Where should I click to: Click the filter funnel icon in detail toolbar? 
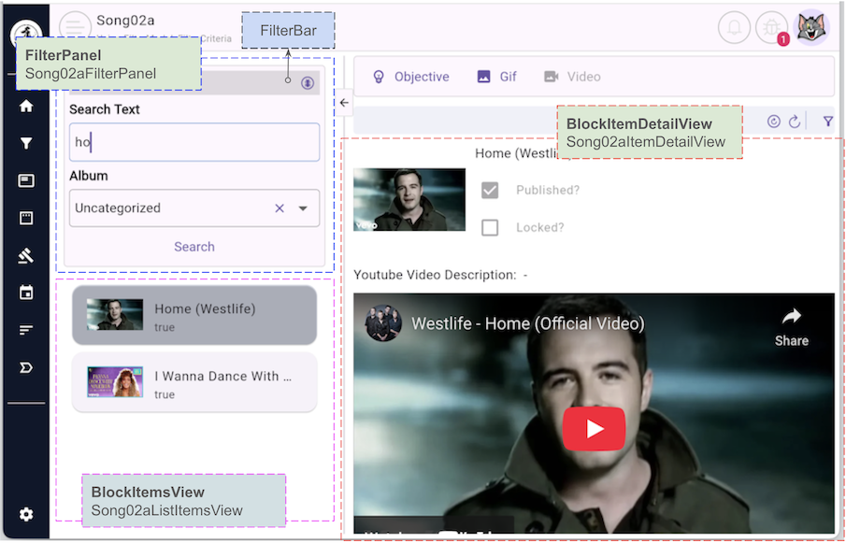(x=828, y=121)
